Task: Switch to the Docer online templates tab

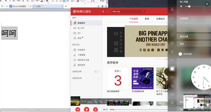Action: [x=19, y=6]
